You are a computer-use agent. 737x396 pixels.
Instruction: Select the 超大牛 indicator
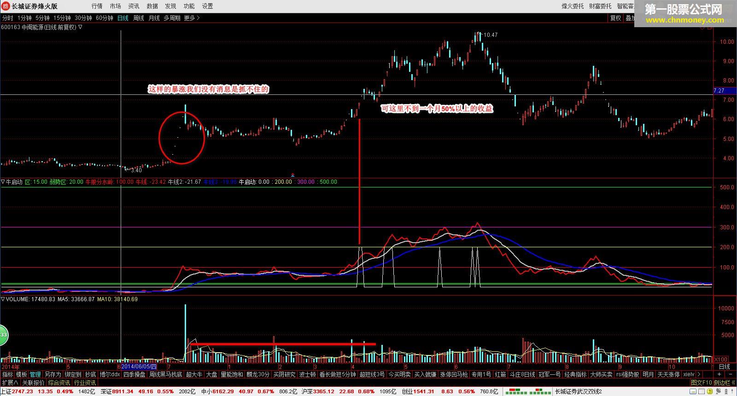(x=194, y=374)
